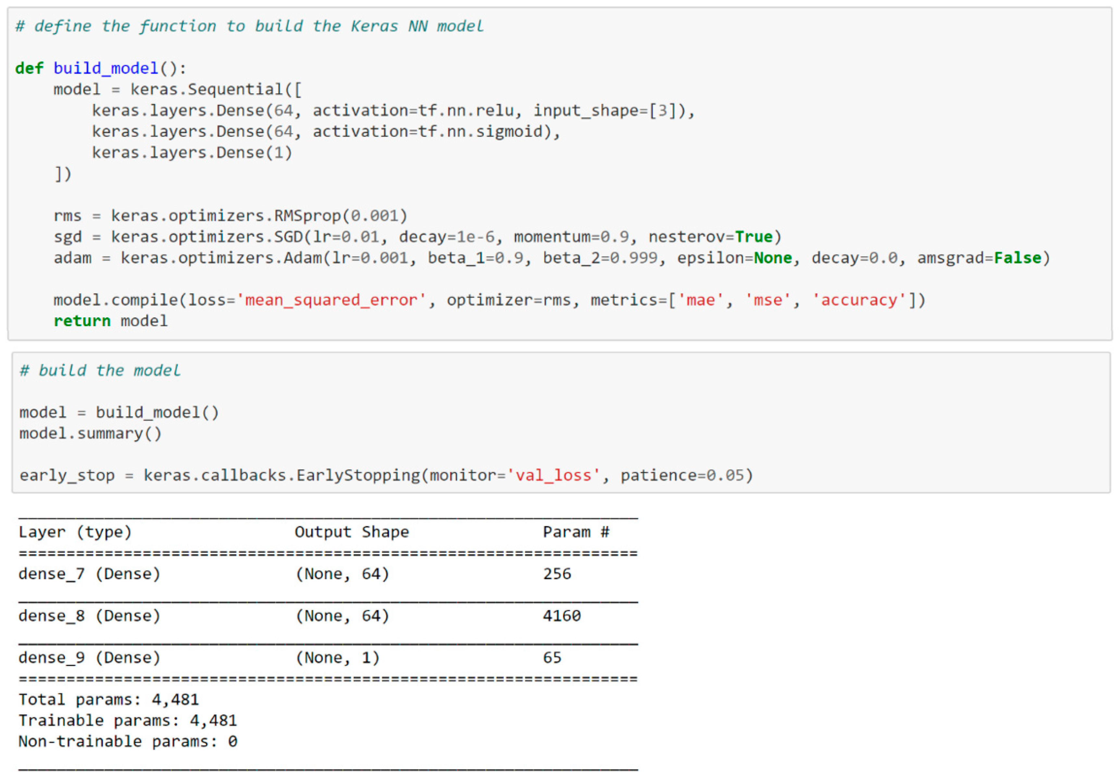Click the return model statement
Viewport: 1119px width, 777px height.
click(110, 321)
